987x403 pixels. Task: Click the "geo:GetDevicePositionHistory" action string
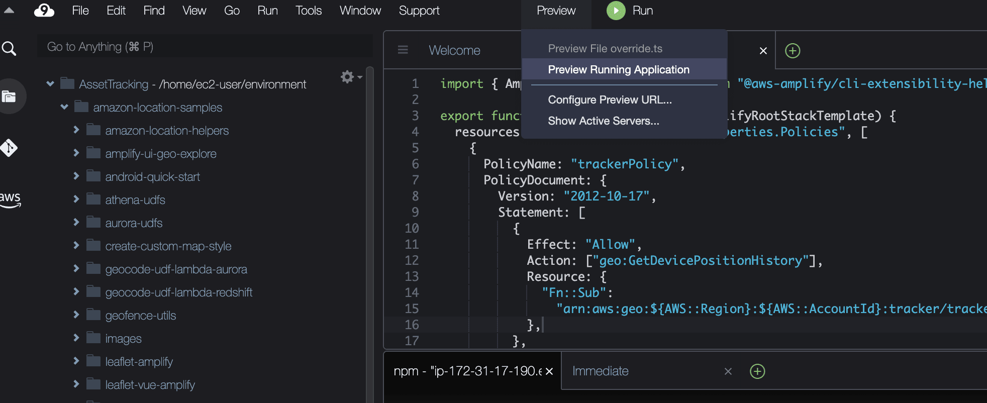pos(701,260)
